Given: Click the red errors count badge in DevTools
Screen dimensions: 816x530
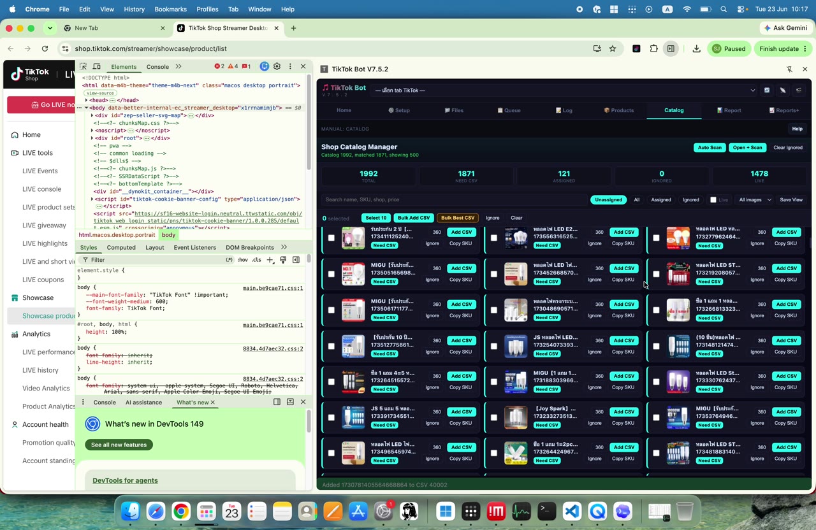Looking at the screenshot, I should 219,66.
